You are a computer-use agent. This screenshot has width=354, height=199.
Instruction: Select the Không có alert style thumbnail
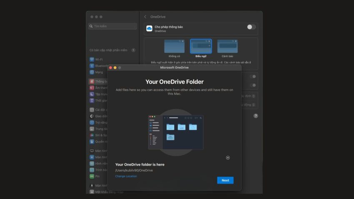tap(174, 46)
